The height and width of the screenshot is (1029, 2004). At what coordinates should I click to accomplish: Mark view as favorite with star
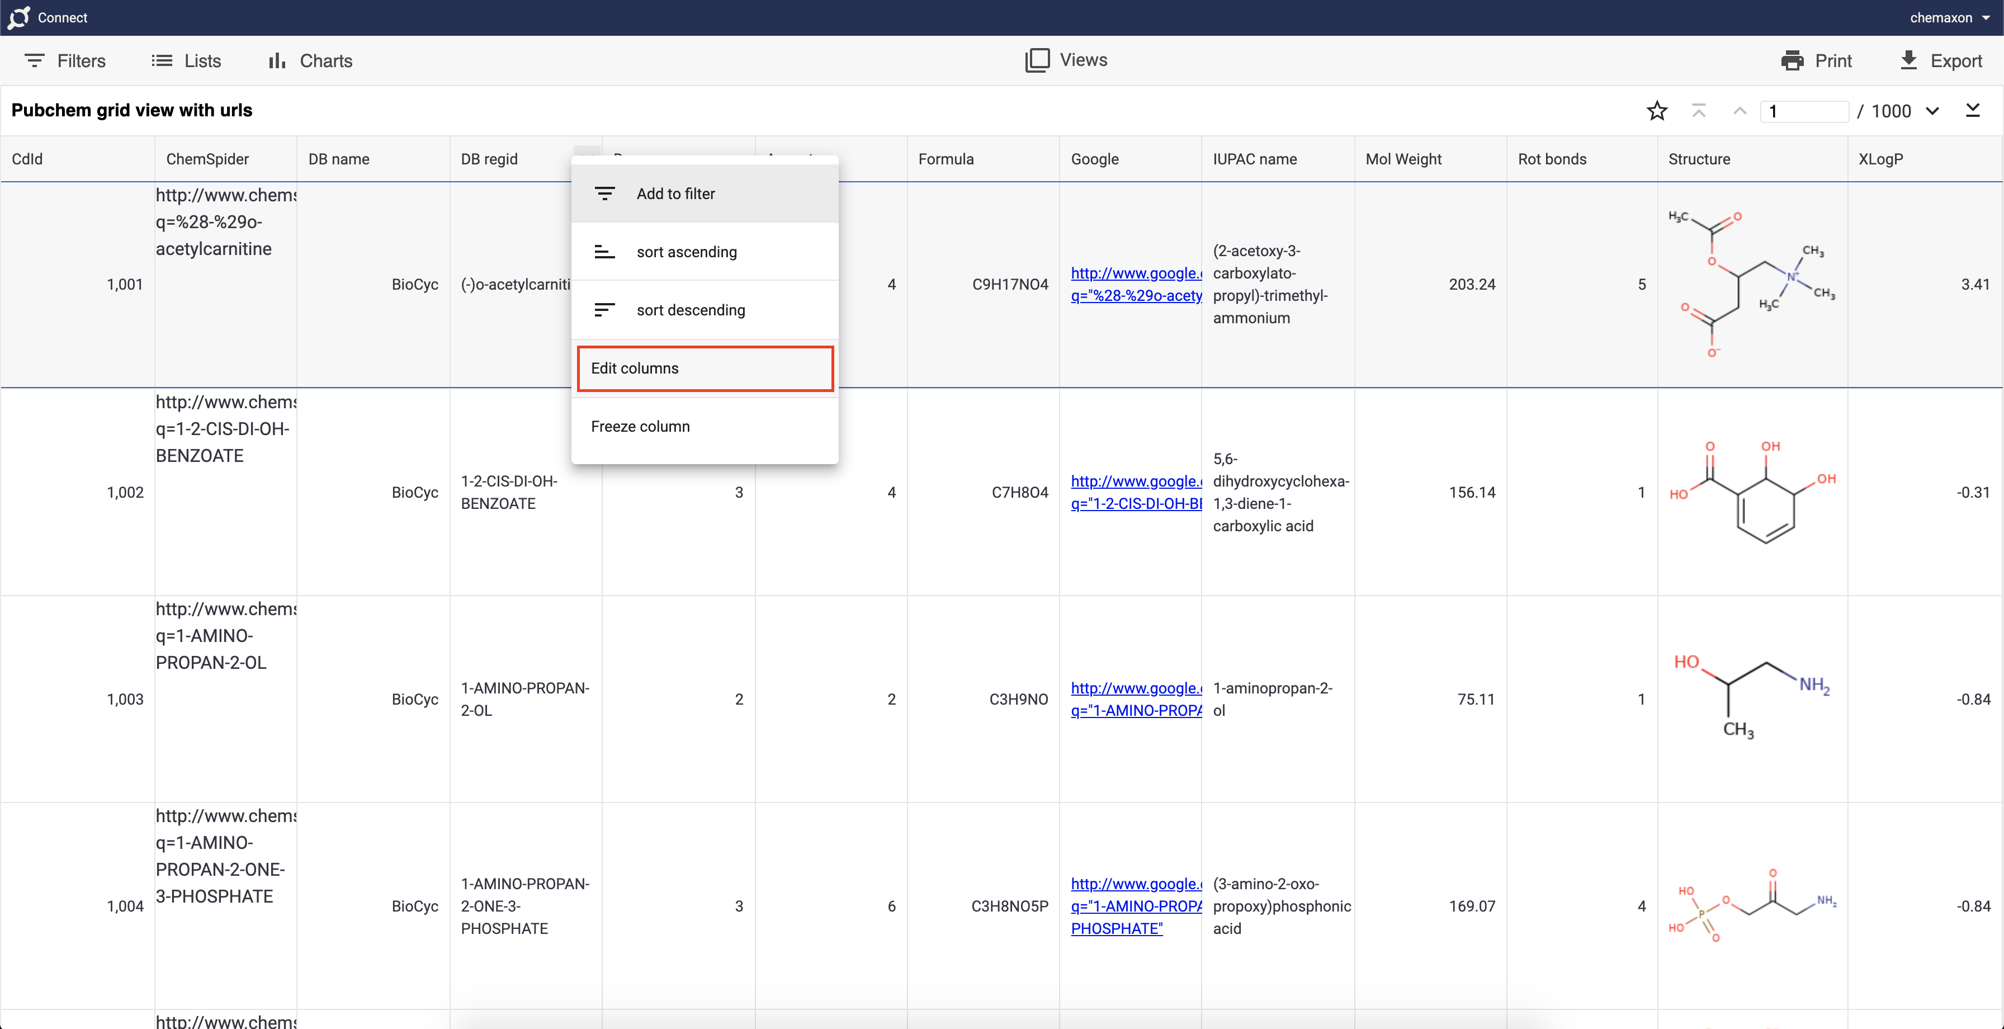(1657, 111)
